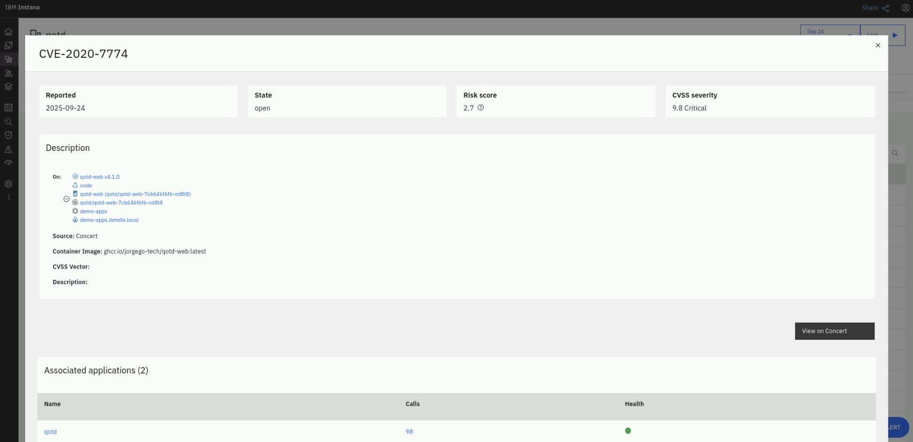Click the user profile avatar icon
This screenshot has height=442, width=913.
tap(906, 8)
